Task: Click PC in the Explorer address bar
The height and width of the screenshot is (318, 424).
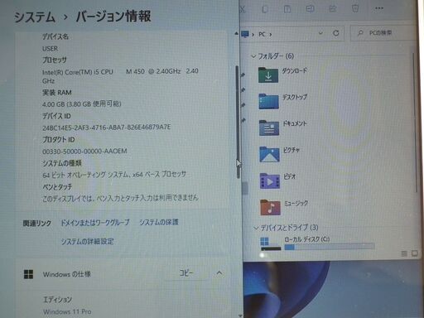Action: point(262,34)
